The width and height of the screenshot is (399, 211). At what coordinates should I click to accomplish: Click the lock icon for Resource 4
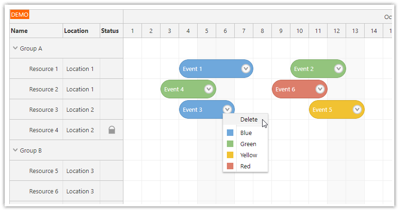click(112, 130)
